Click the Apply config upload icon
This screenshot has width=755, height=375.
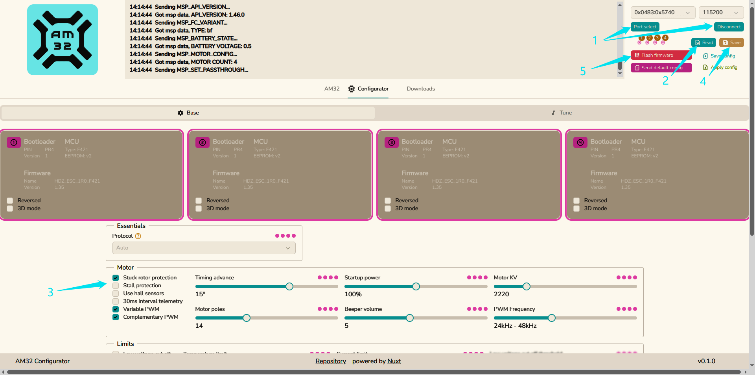705,67
